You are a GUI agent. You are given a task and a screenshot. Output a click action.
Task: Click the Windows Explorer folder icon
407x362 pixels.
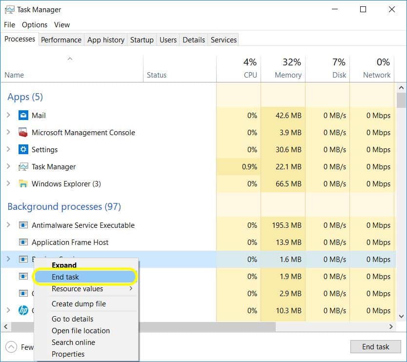coord(23,184)
